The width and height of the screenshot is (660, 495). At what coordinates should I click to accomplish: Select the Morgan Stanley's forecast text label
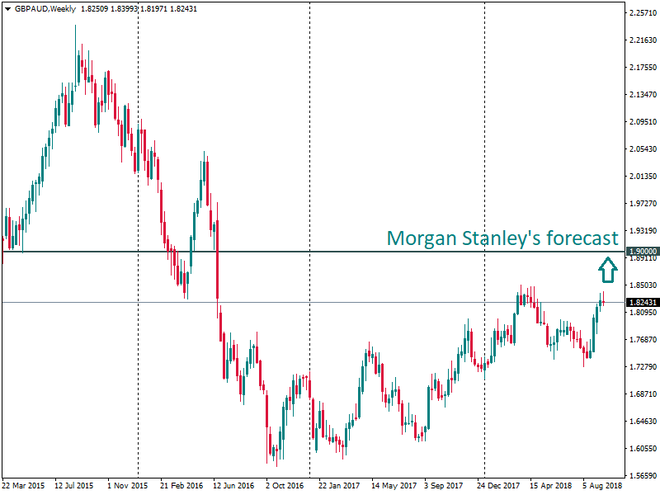click(x=502, y=238)
